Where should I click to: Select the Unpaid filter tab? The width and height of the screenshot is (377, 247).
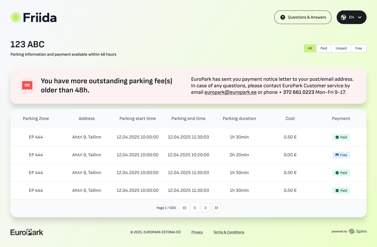tap(341, 48)
